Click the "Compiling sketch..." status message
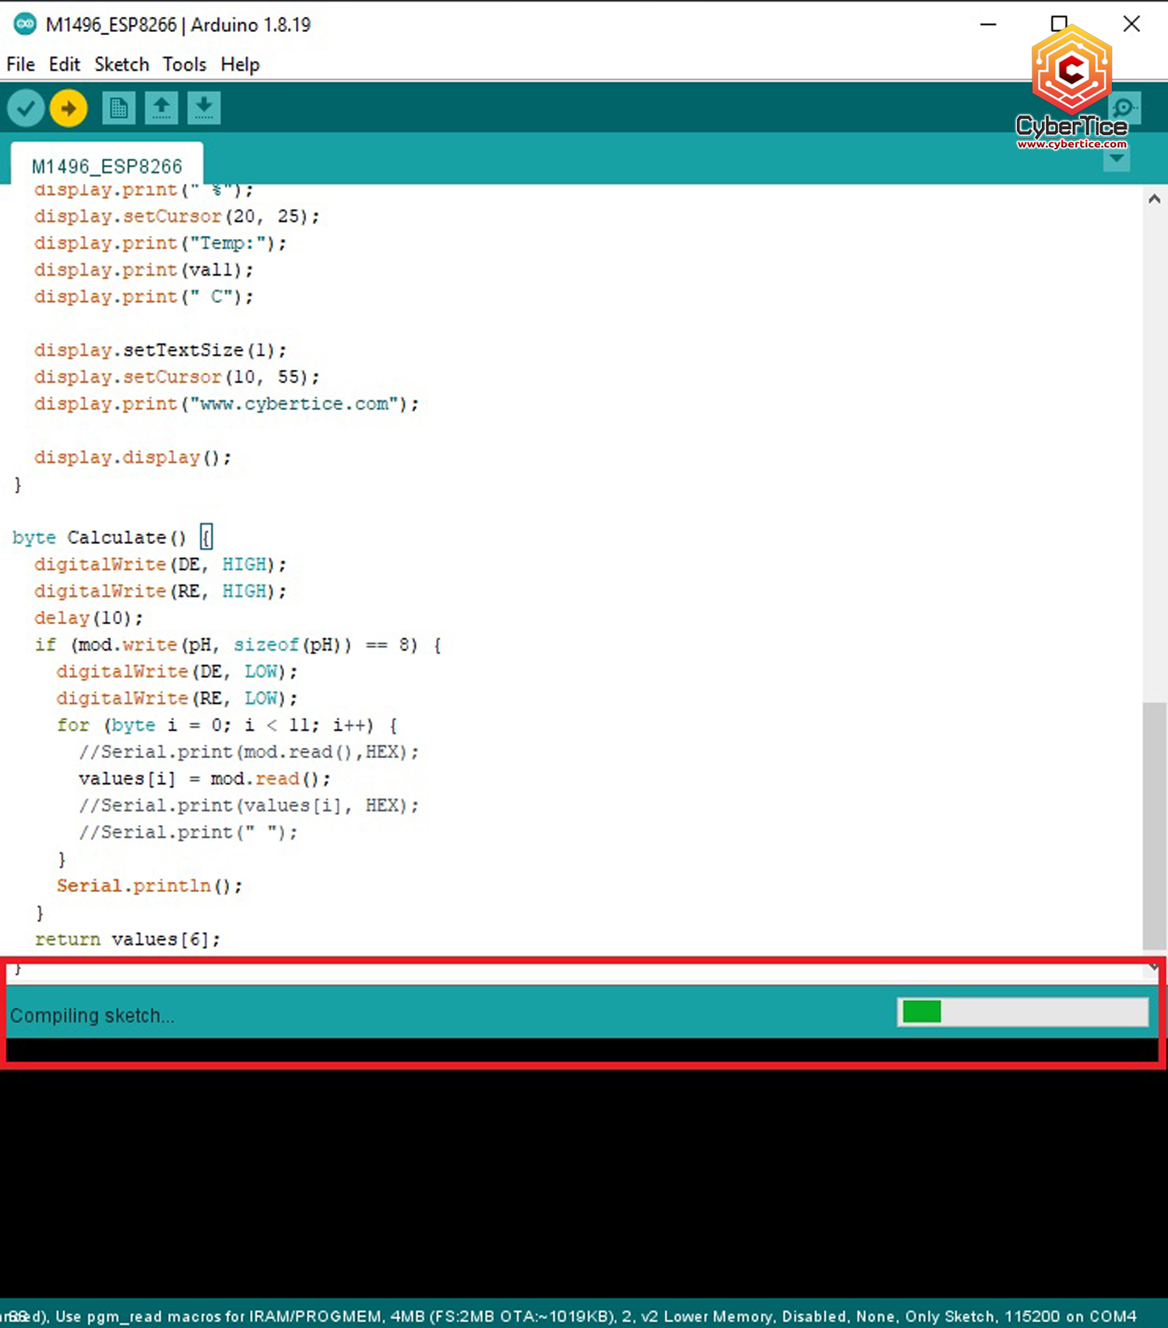 tap(92, 1016)
